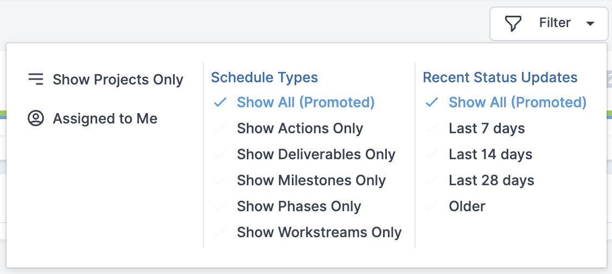Click Show Projects Only text
The height and width of the screenshot is (274, 612).
pos(118,80)
